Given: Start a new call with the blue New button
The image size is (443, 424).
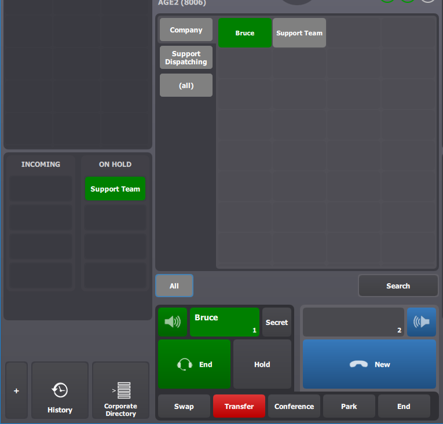Looking at the screenshot, I should [x=369, y=364].
